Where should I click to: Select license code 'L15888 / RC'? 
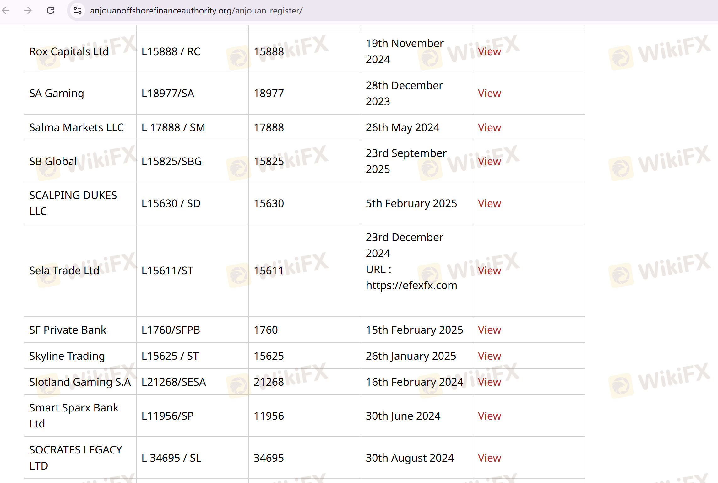click(x=171, y=51)
